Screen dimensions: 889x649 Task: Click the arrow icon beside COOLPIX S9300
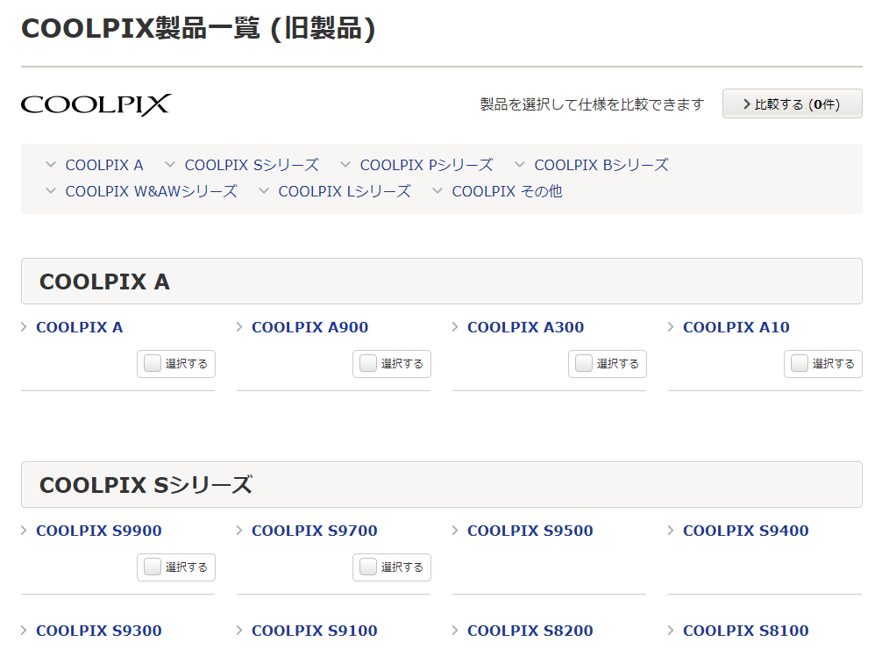coord(24,631)
